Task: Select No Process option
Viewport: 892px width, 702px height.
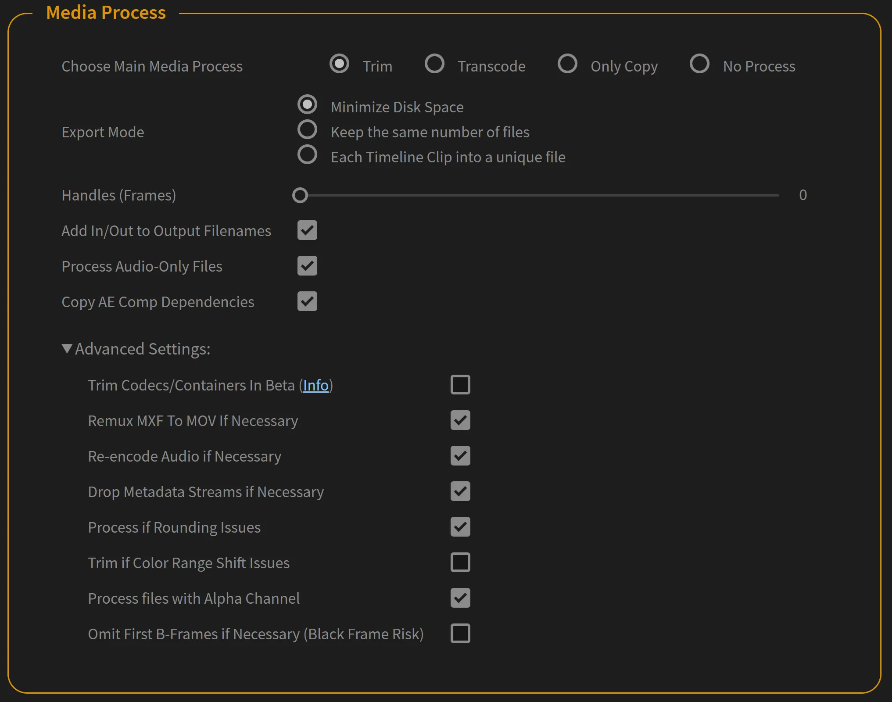Action: point(699,64)
